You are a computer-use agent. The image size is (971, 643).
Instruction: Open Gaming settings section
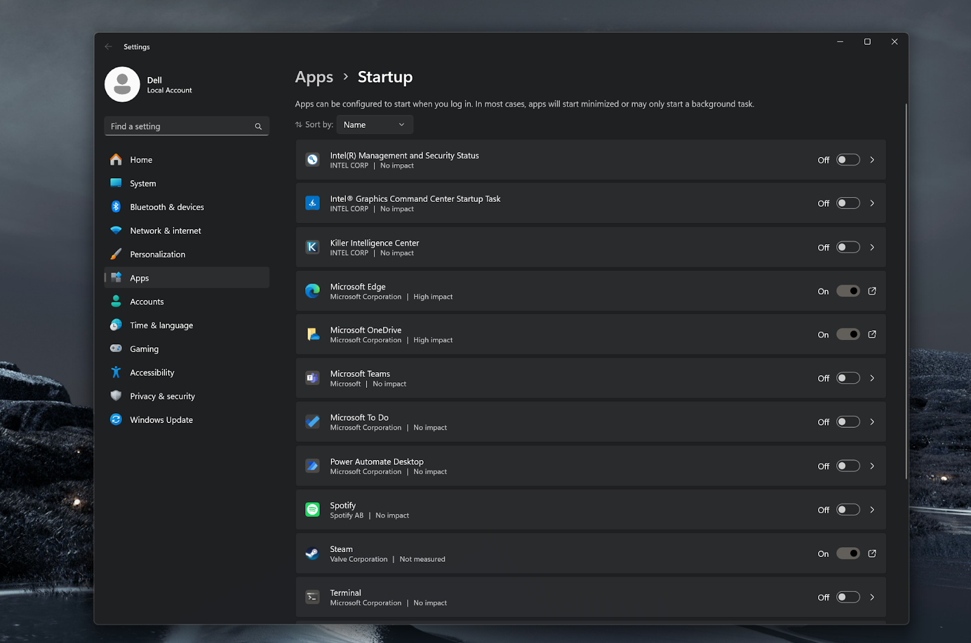click(186, 349)
